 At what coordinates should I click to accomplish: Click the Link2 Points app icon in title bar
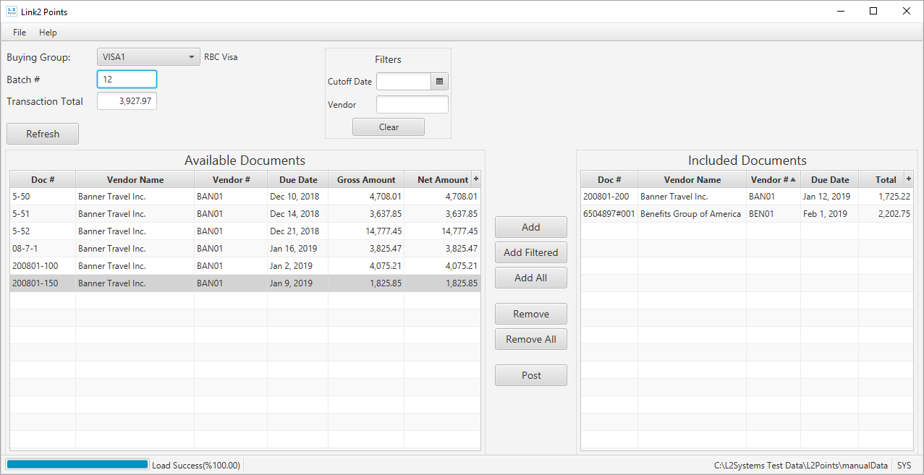11,12
